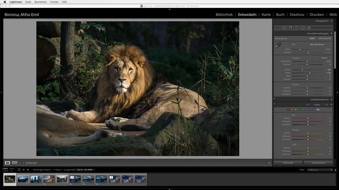
Task: Enable the Softproof checkbox
Action: click(23, 163)
